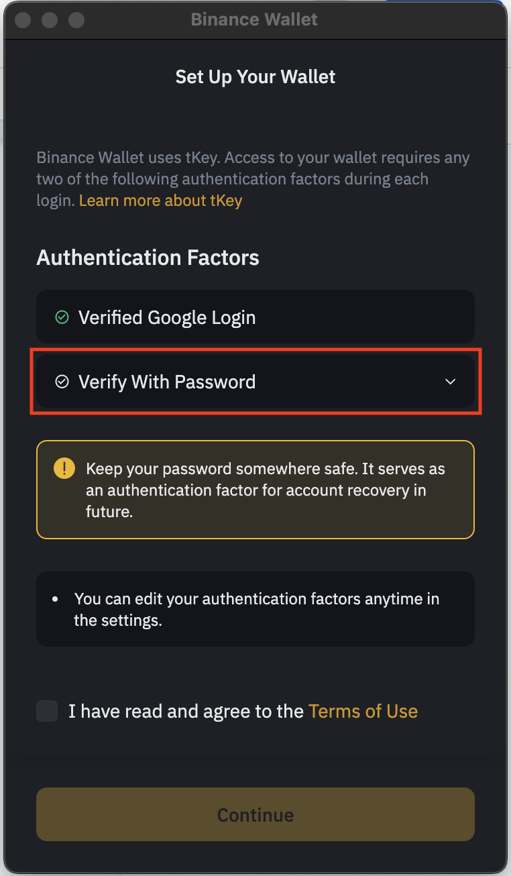Expand the Verify With Password chevron

(x=451, y=382)
